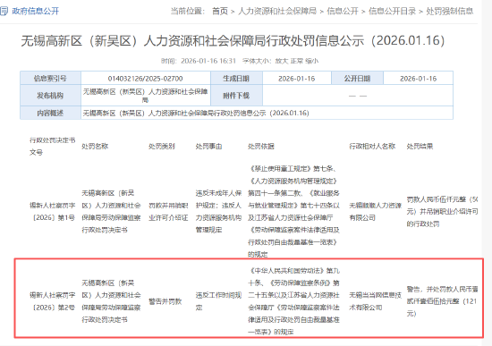The image size is (492, 346).
Task: Select document number 锡新人社察罚字〔2026〕第2号
Action: (x=53, y=301)
